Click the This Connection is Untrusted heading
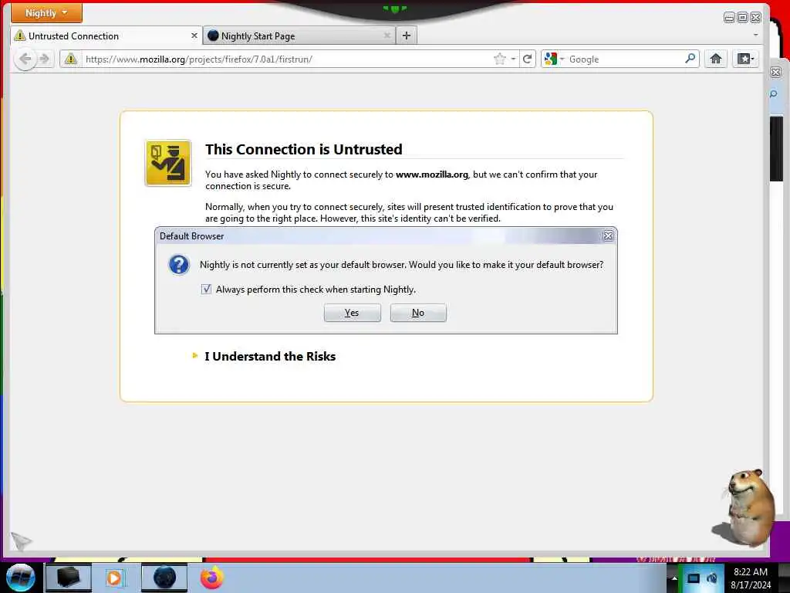 pos(304,149)
